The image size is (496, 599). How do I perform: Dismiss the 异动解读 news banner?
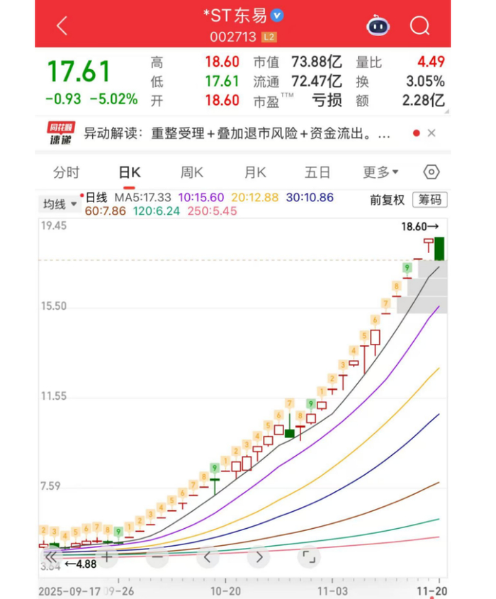coord(432,133)
